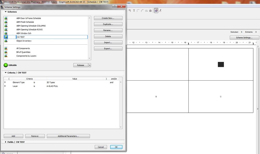The height and width of the screenshot is (154, 260).
Task: Select Bill of Quantities list
Action: [x=23, y=52]
